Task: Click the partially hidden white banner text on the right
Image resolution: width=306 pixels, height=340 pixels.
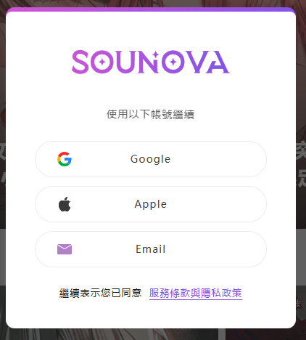Action: [x=301, y=165]
